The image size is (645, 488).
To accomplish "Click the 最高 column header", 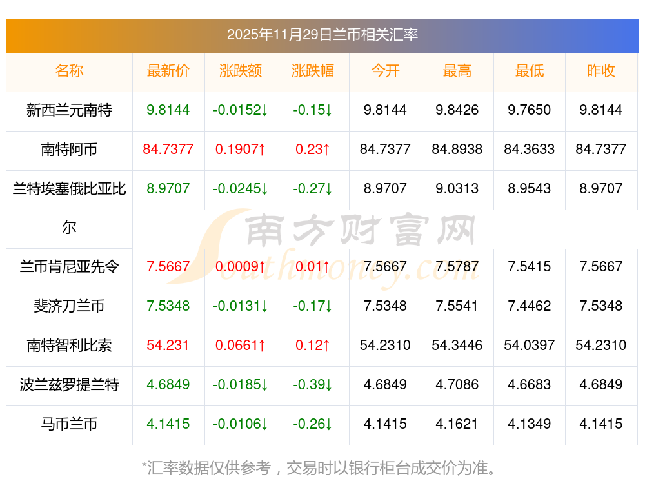I will coord(457,71).
